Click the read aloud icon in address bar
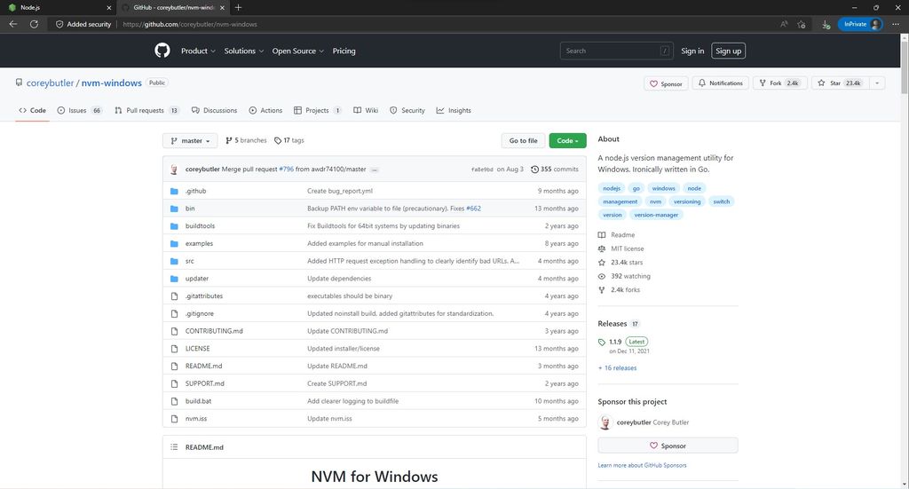This screenshot has width=909, height=489. (x=784, y=24)
